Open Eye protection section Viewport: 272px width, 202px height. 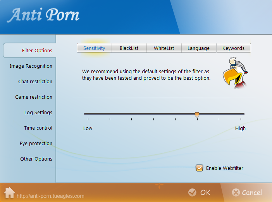(x=36, y=144)
